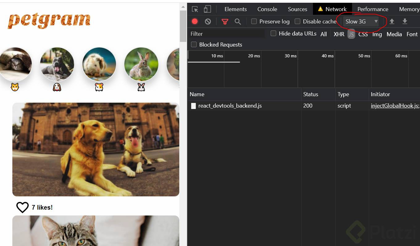Open the Memory tab
The width and height of the screenshot is (420, 246).
pos(409,9)
